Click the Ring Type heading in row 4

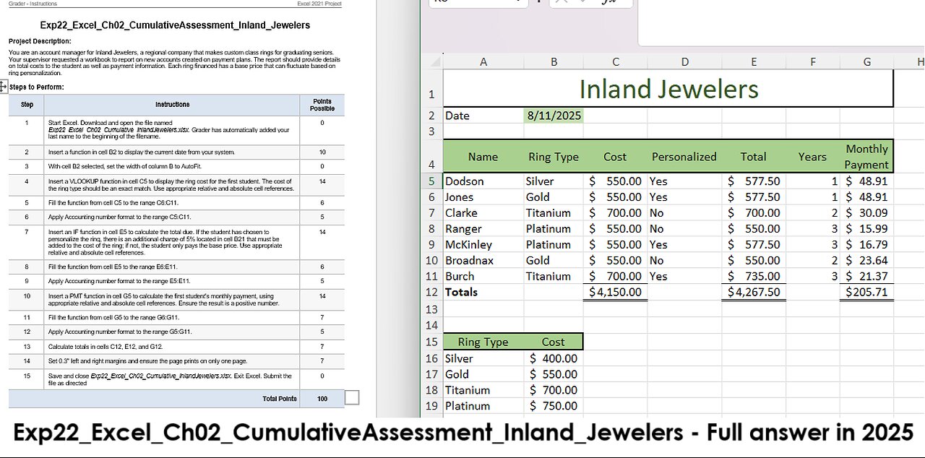(554, 156)
